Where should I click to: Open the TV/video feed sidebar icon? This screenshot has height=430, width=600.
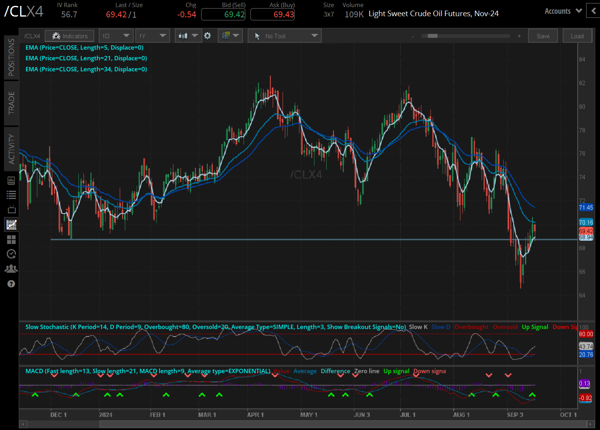11,209
